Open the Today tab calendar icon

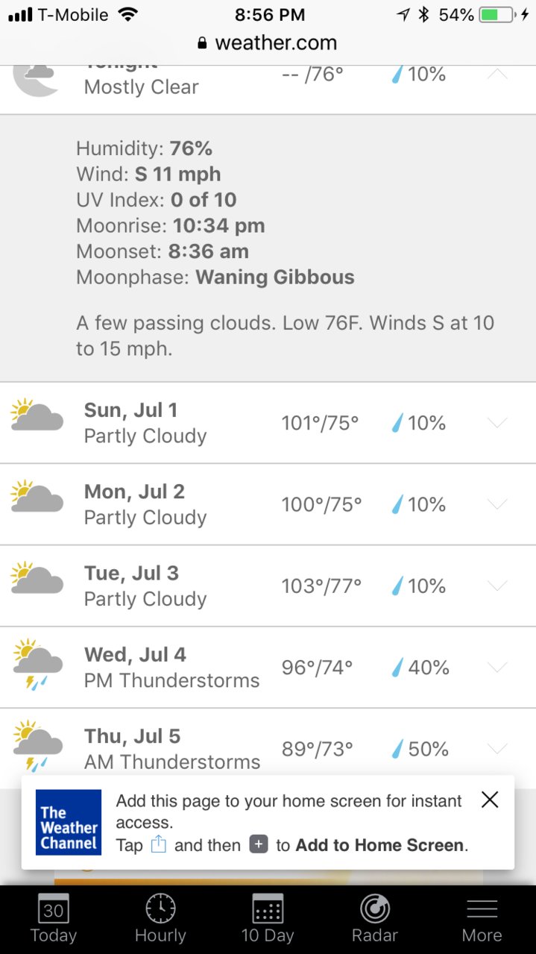[x=53, y=909]
